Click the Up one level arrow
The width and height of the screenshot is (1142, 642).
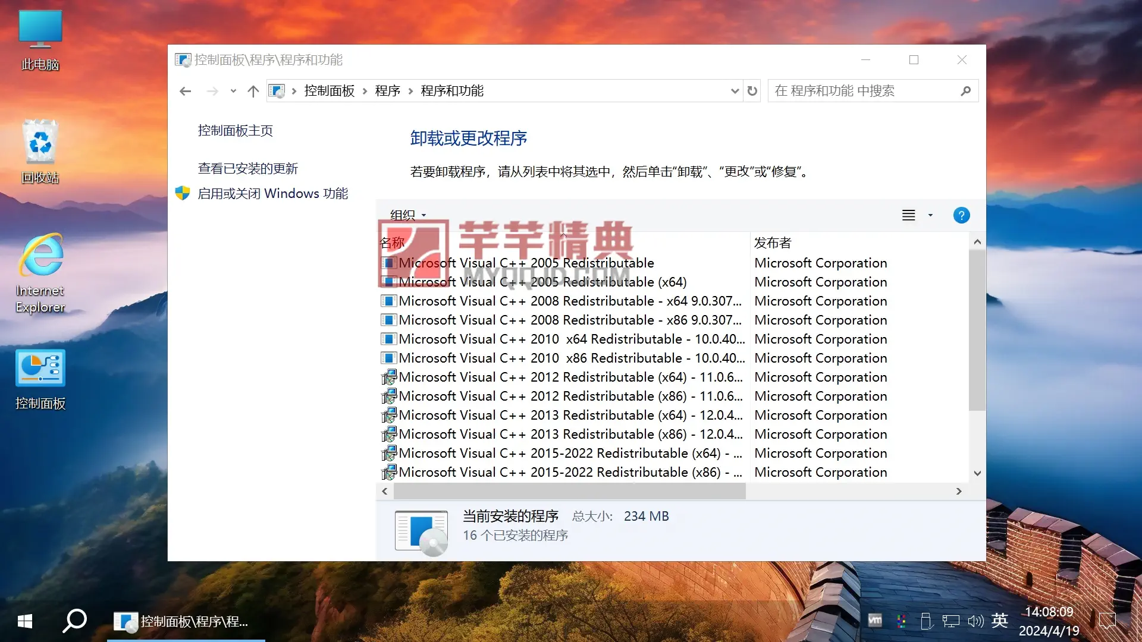coord(253,91)
